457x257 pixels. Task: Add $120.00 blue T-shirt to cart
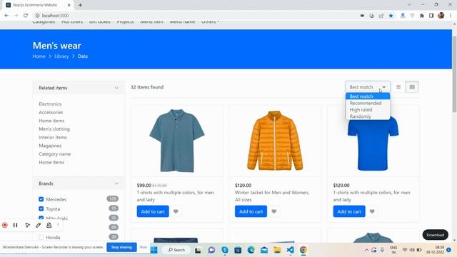point(349,211)
